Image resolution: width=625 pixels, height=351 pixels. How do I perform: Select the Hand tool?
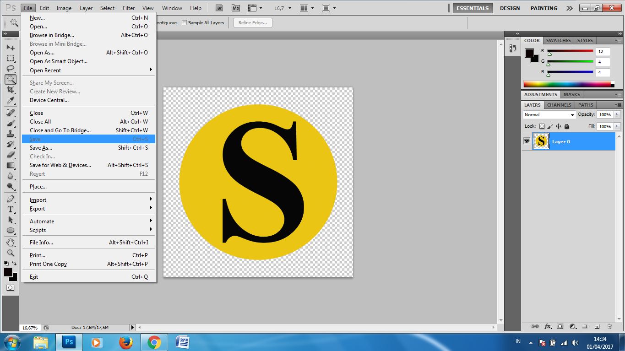point(11,242)
